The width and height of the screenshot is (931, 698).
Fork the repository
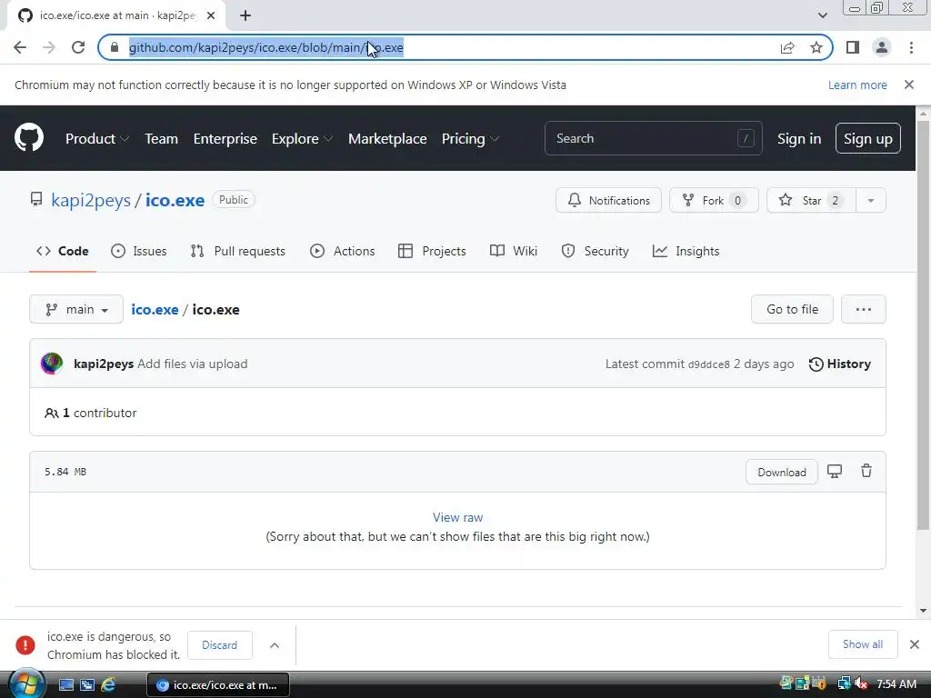coord(714,200)
